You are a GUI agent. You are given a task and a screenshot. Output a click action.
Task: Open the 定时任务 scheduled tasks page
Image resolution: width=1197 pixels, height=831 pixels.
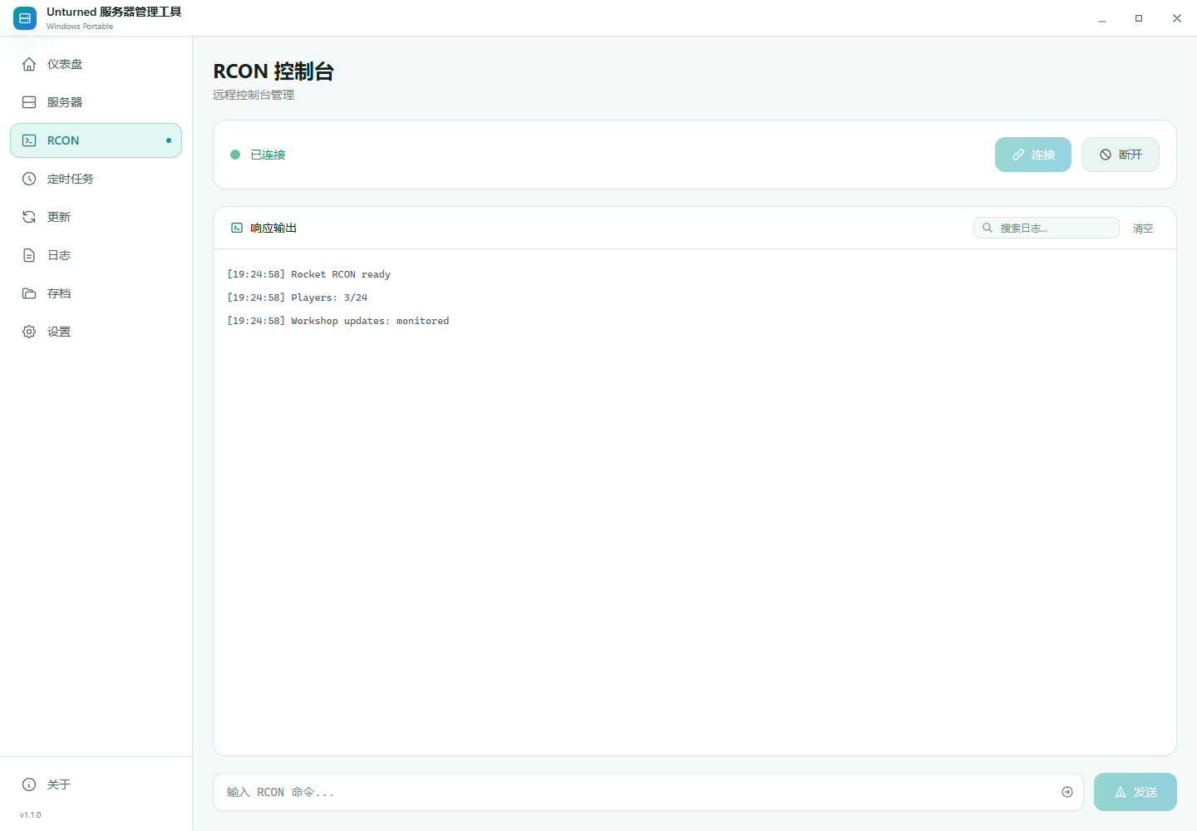tap(96, 179)
